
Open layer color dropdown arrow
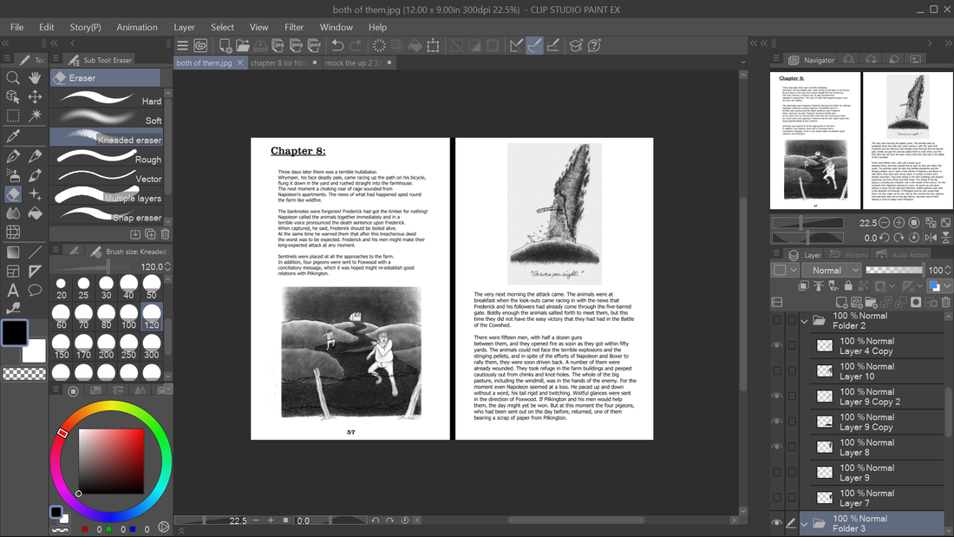pyautogui.click(x=947, y=285)
